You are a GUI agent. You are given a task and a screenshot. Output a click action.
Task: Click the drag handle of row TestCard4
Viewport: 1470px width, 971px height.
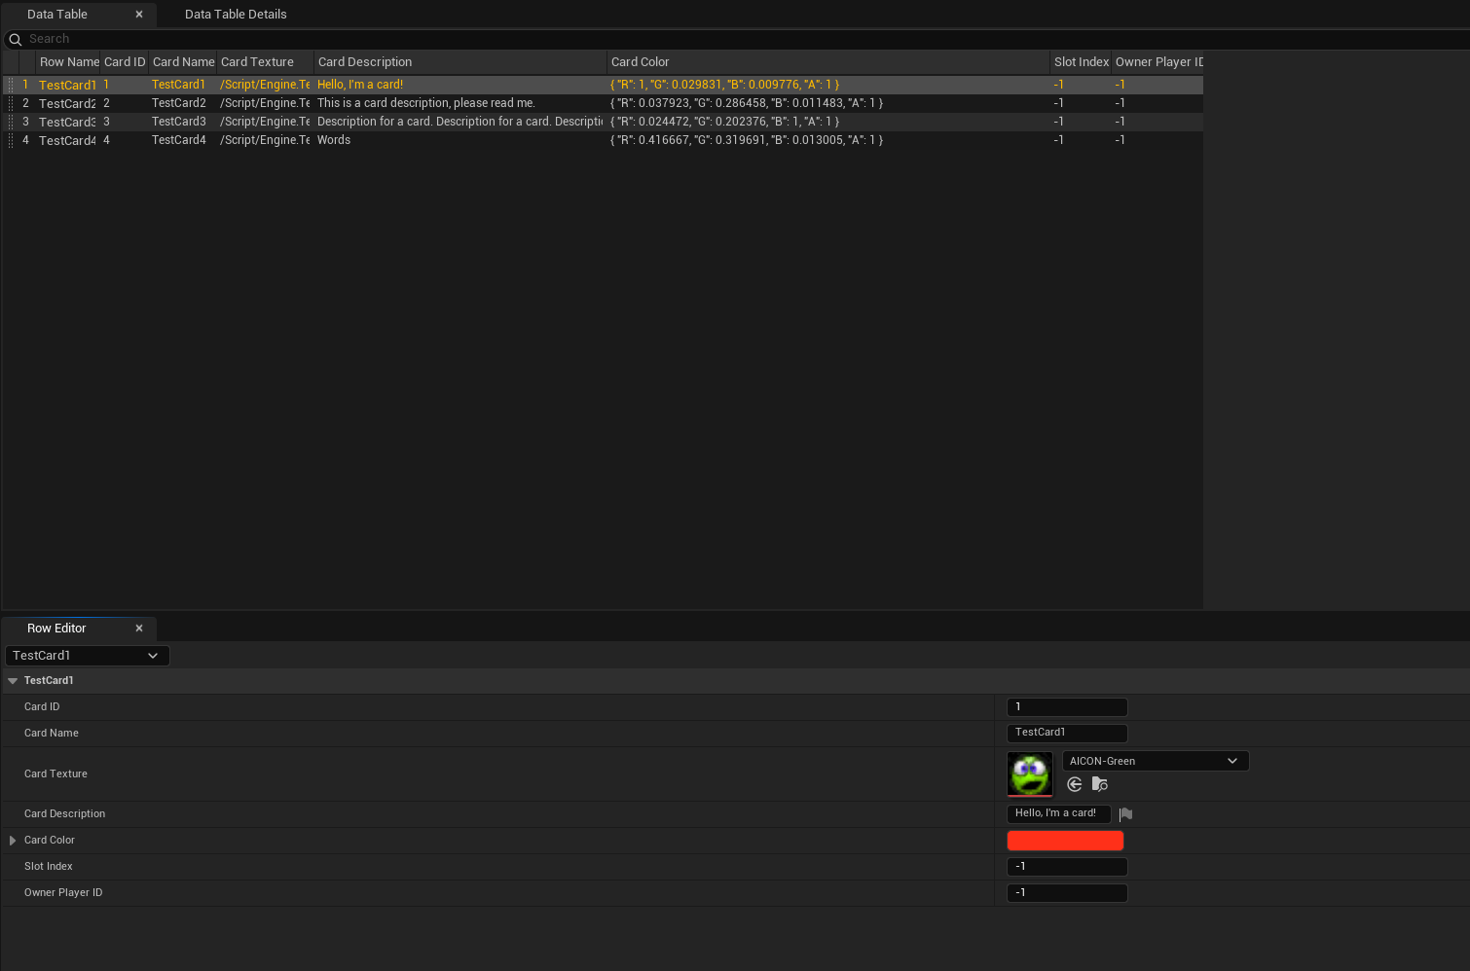tap(11, 140)
